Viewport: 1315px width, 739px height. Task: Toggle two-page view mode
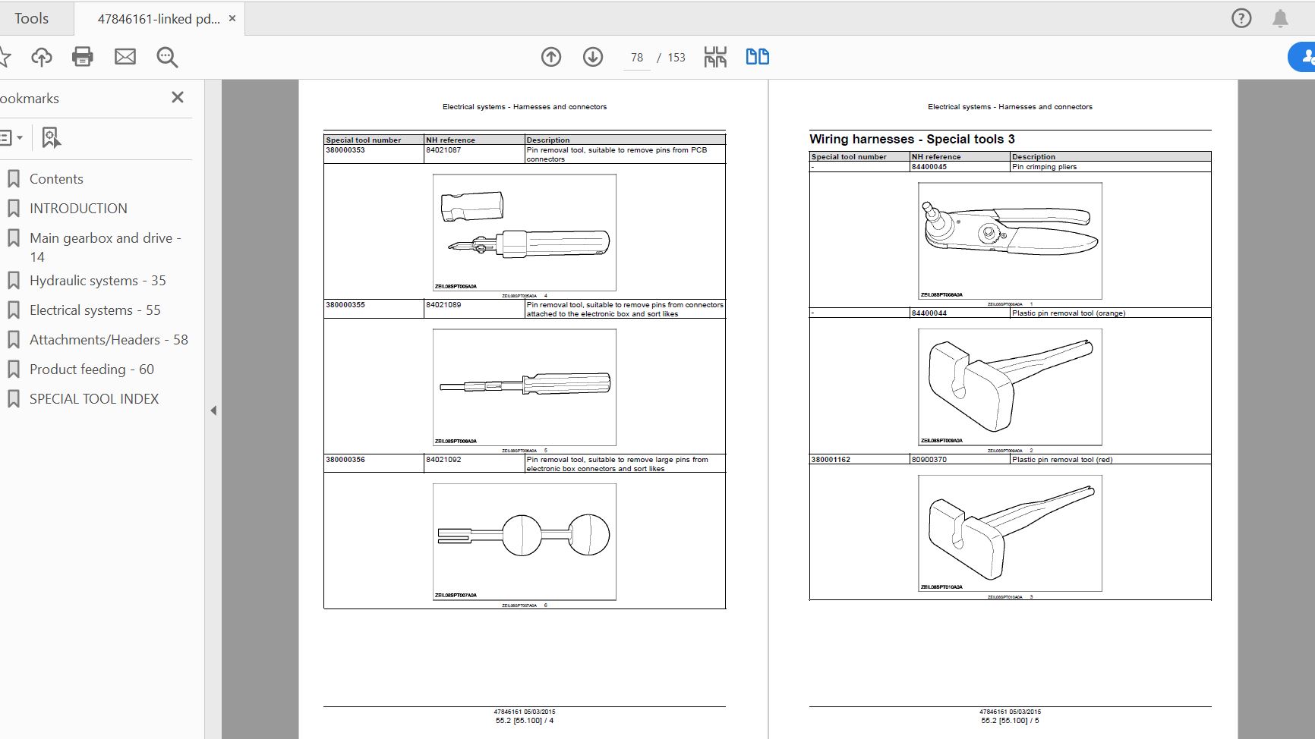pyautogui.click(x=757, y=57)
